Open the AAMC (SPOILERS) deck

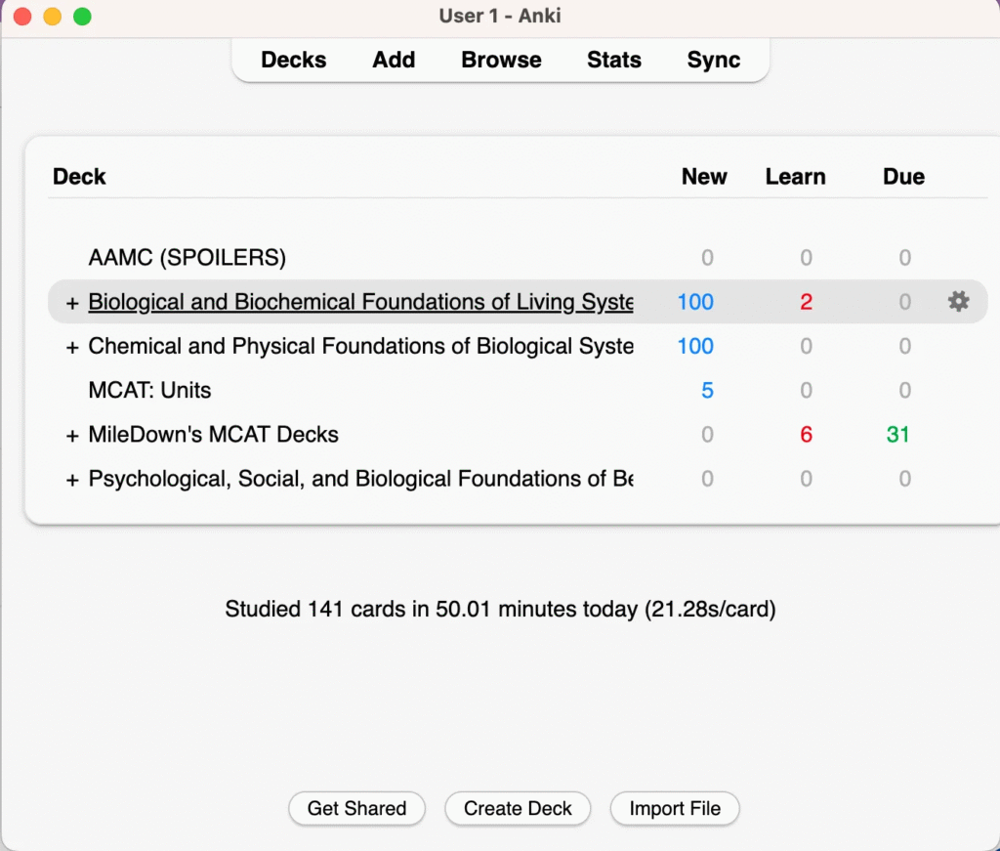point(187,258)
